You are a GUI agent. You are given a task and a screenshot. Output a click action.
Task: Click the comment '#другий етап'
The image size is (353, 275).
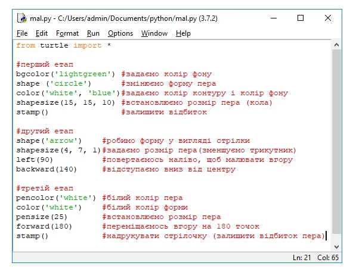coord(45,131)
